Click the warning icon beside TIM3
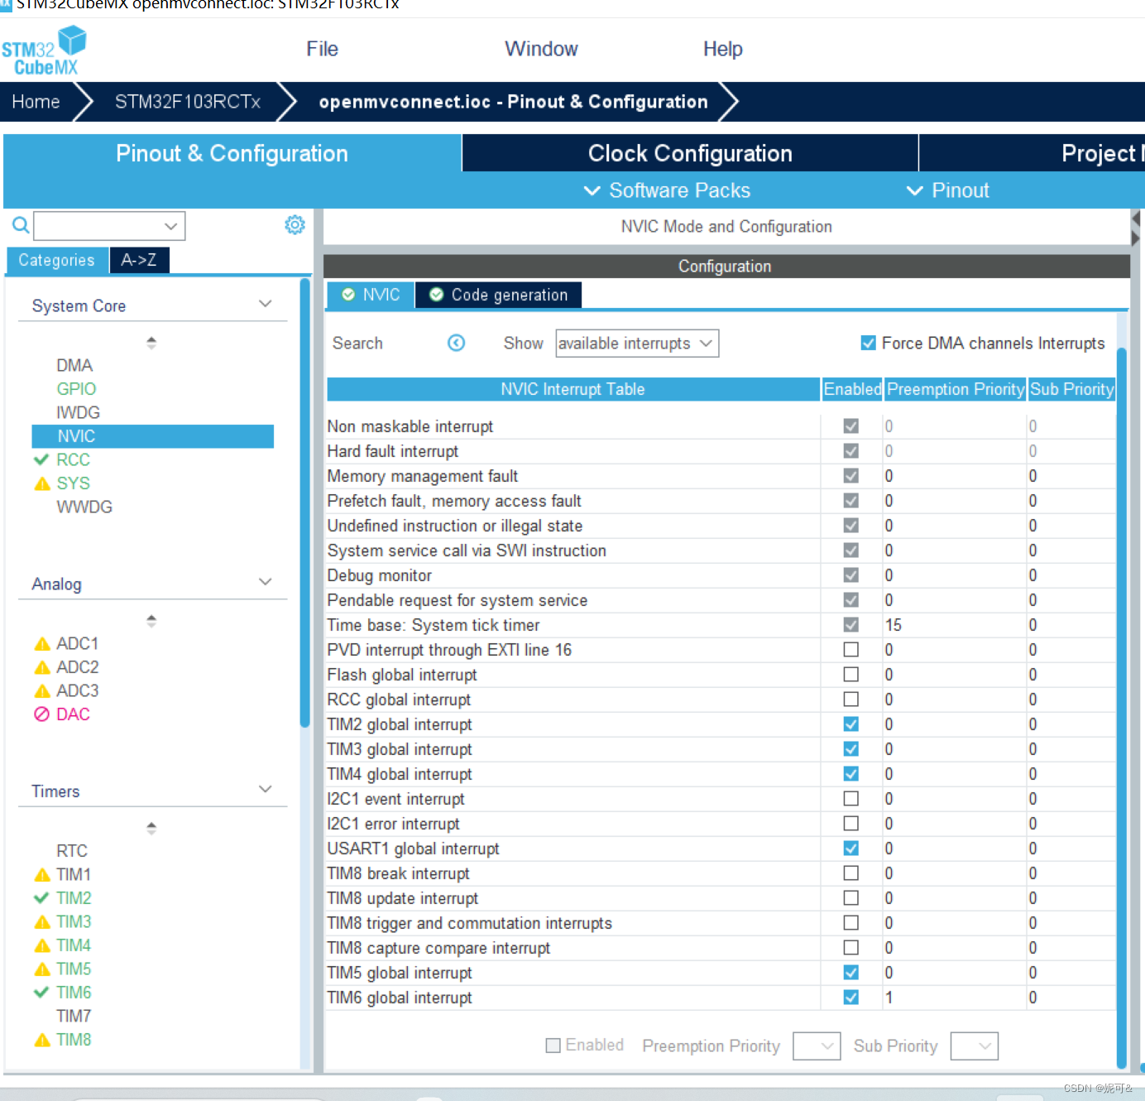The height and width of the screenshot is (1101, 1145). pyautogui.click(x=42, y=921)
